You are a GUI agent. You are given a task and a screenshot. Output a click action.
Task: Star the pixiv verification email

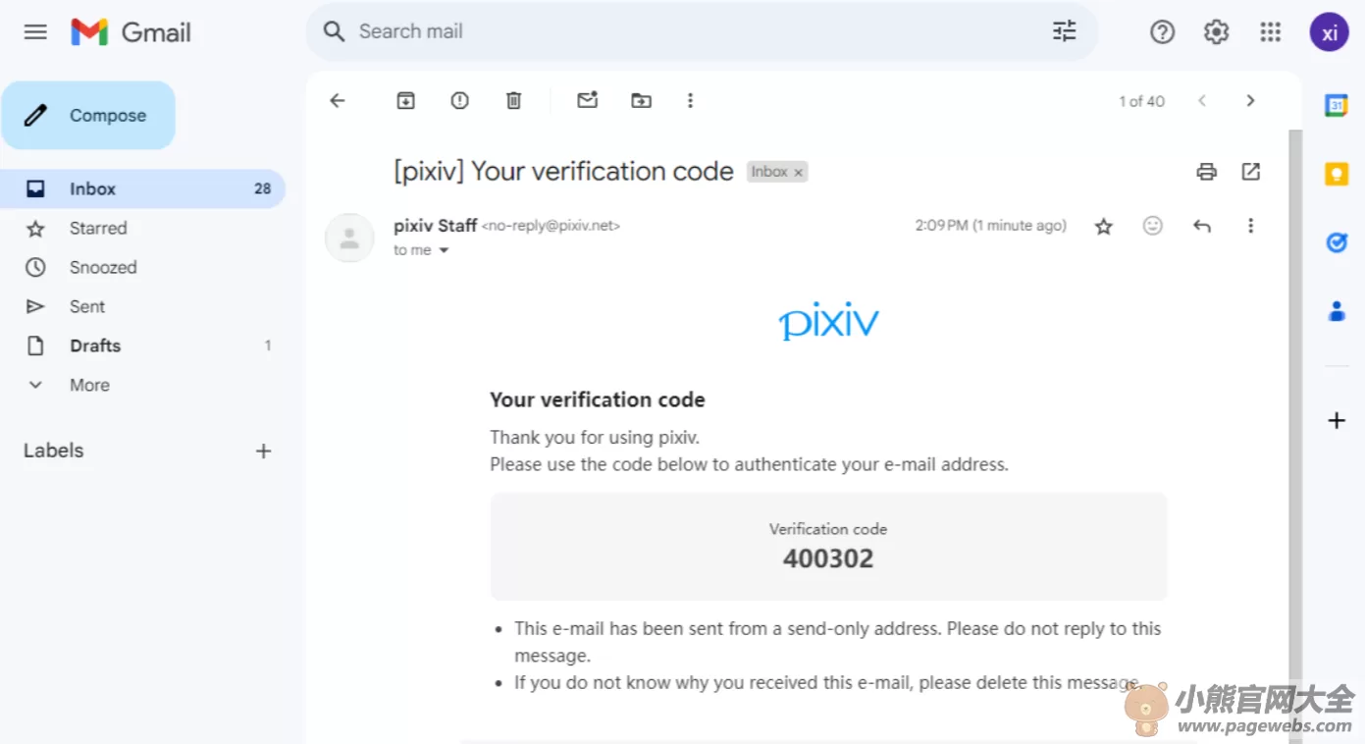click(x=1103, y=226)
